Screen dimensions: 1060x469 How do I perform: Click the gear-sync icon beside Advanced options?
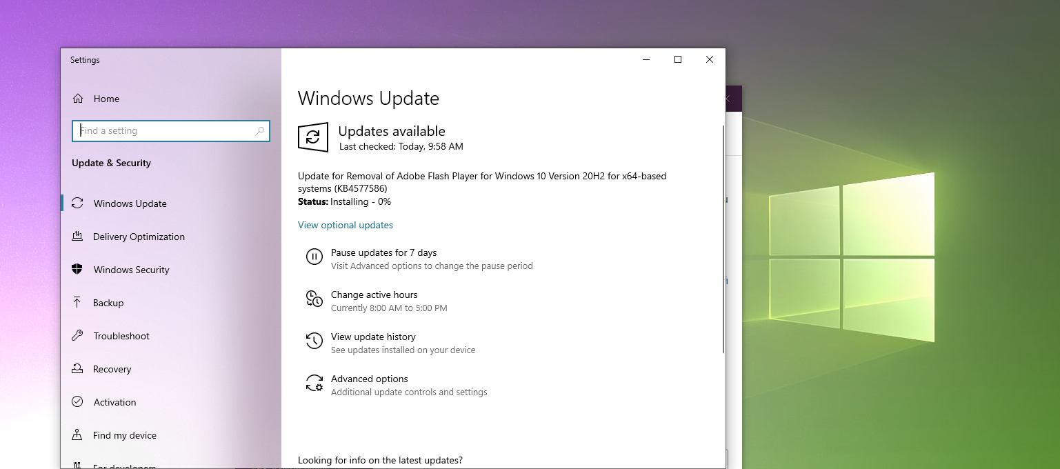click(314, 383)
